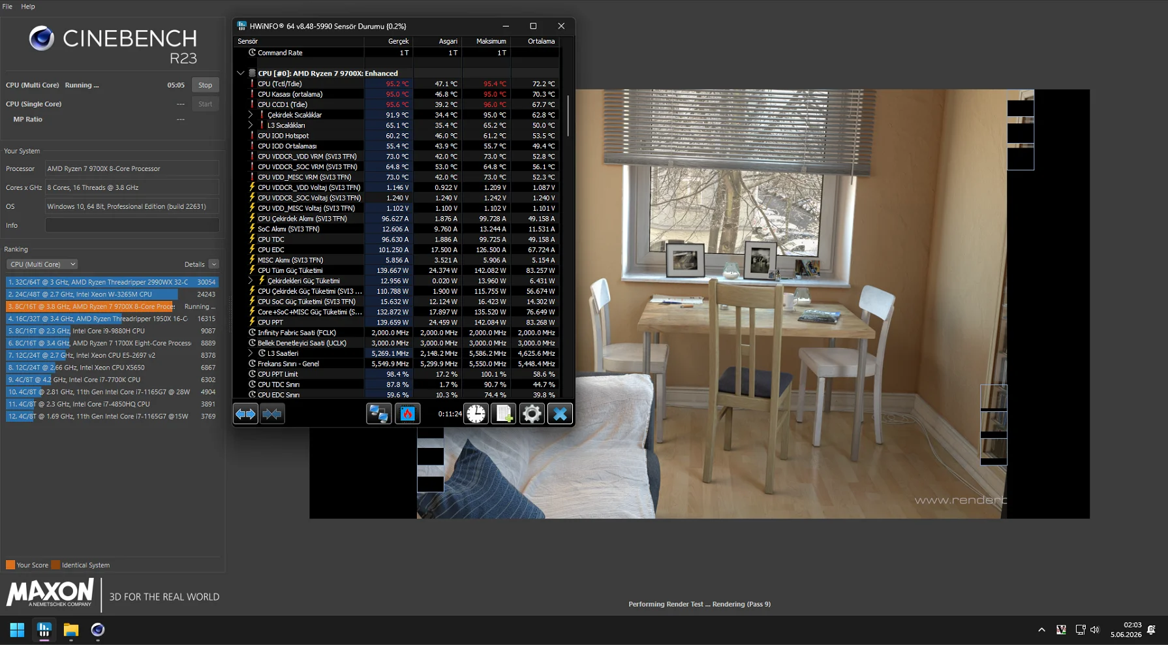The height and width of the screenshot is (645, 1168).
Task: Open the CPU (Multi Core) ranking dropdown
Action: 42,264
